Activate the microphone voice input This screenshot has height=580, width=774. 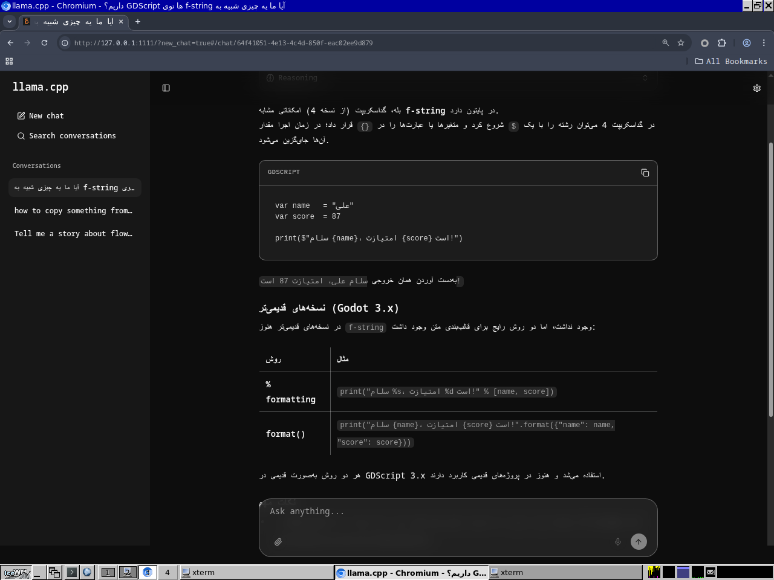[x=617, y=541]
